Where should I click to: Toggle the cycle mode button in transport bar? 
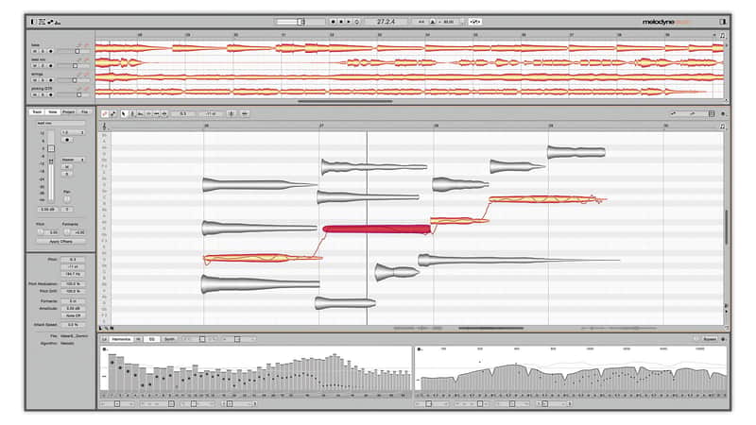click(x=357, y=22)
